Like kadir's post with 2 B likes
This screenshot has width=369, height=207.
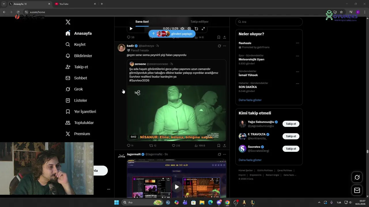(x=176, y=146)
